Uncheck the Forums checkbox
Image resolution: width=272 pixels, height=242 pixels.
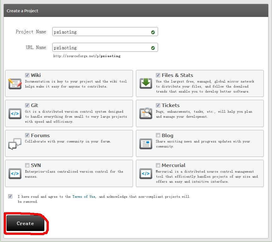[27, 135]
